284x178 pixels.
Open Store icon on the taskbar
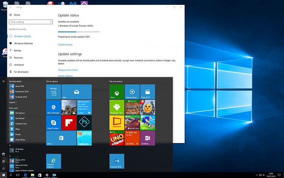(x=40, y=175)
